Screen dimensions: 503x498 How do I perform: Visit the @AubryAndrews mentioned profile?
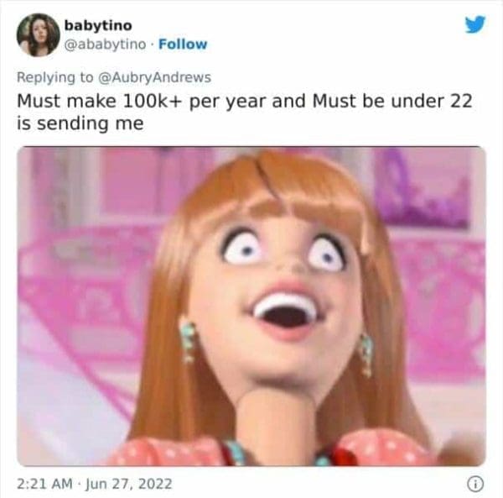coord(154,77)
